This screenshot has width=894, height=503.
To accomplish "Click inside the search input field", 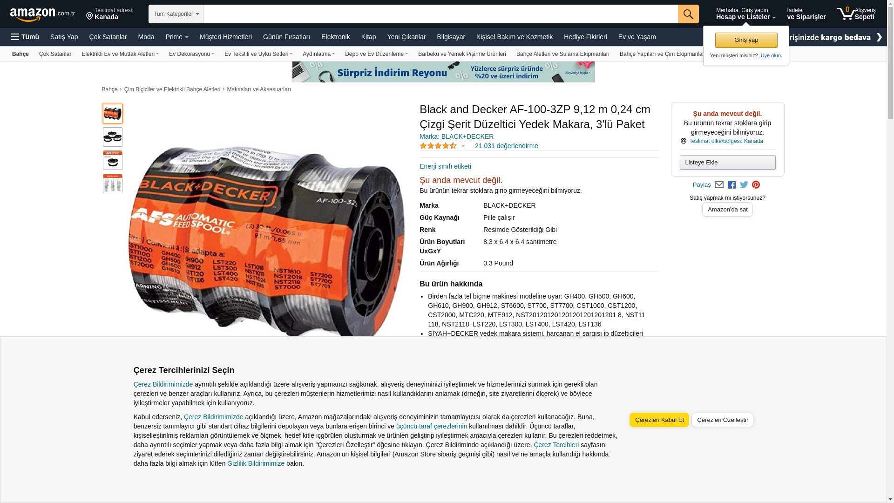I will (x=440, y=14).
